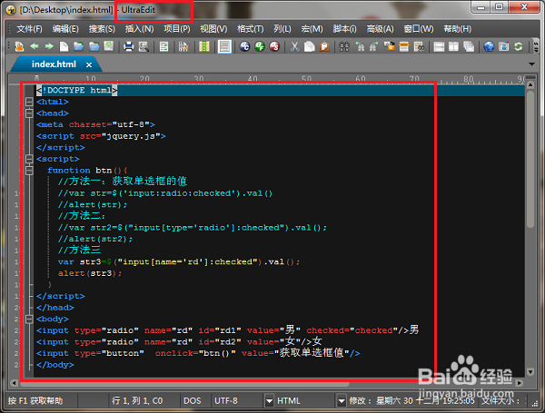Open the 帮助(H) menu
Image resolution: width=545 pixels, height=413 pixels.
458,29
